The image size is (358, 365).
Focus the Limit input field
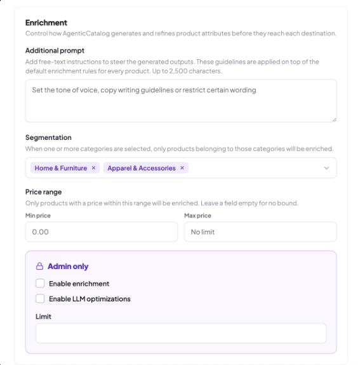coord(181,333)
